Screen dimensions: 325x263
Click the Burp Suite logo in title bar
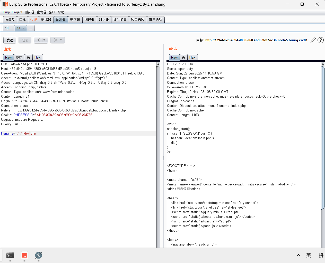pos(5,4)
